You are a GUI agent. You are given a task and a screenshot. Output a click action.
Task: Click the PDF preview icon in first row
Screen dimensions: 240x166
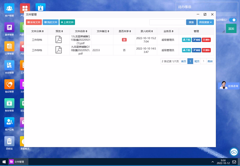click(x=59, y=40)
